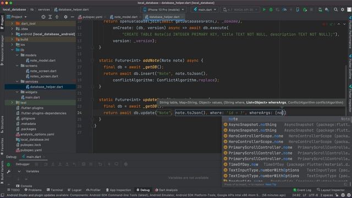The width and height of the screenshot is (352, 198).
Task: Toggle Resource Manager side tab
Action: point(2,50)
